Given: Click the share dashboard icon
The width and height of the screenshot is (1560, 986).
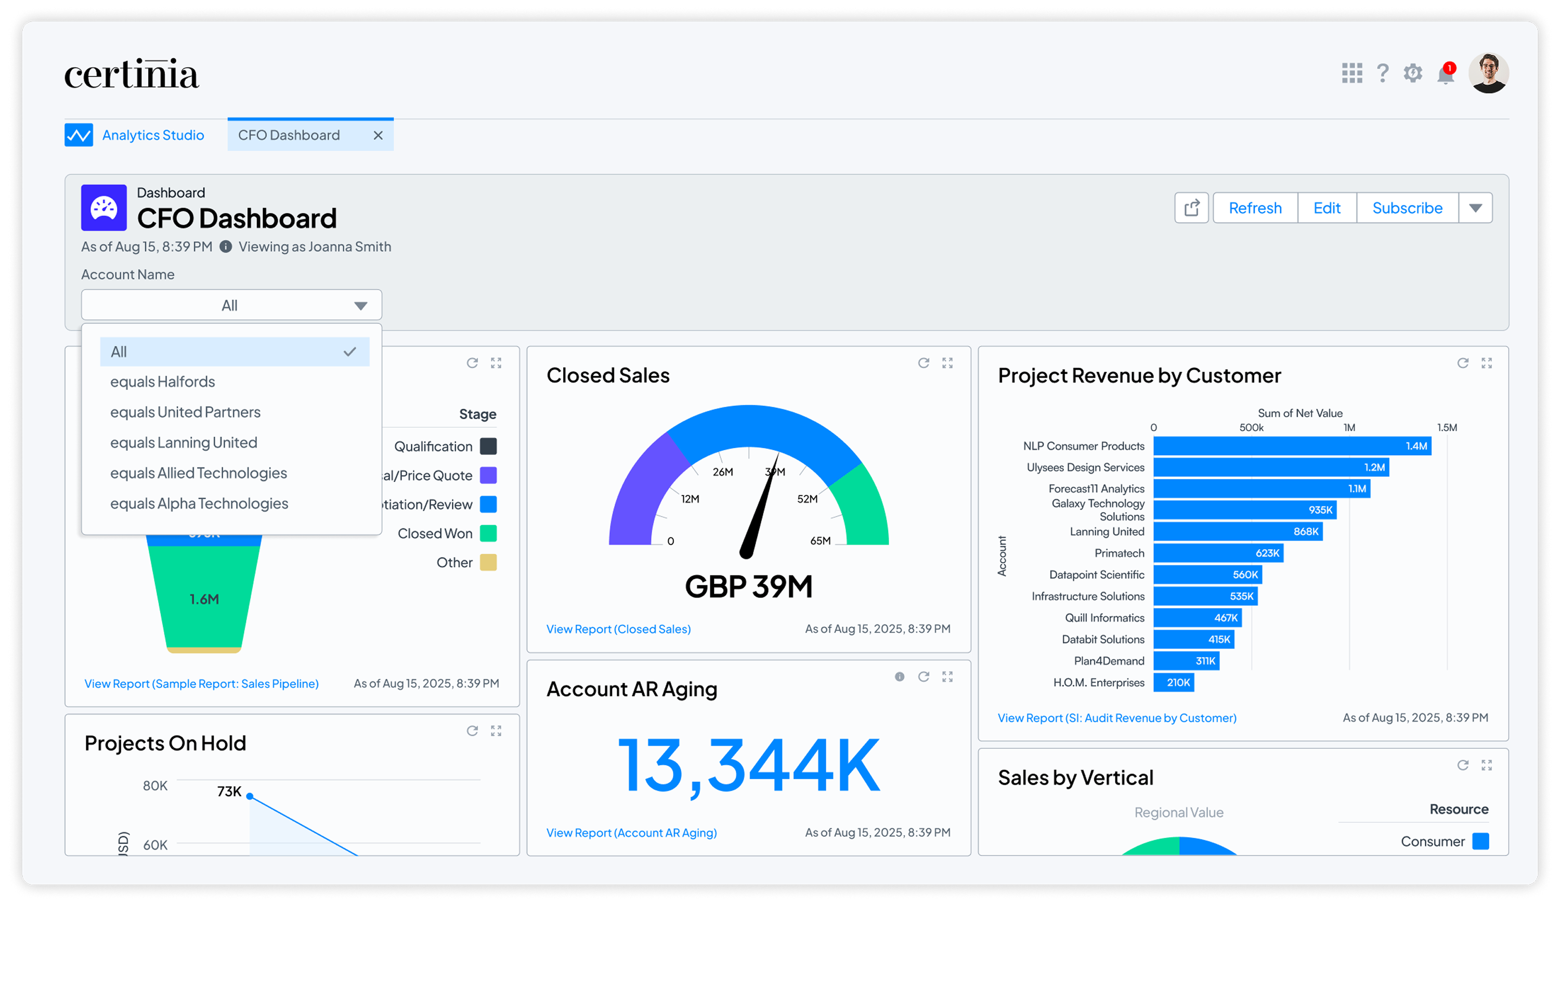Looking at the screenshot, I should 1191,207.
